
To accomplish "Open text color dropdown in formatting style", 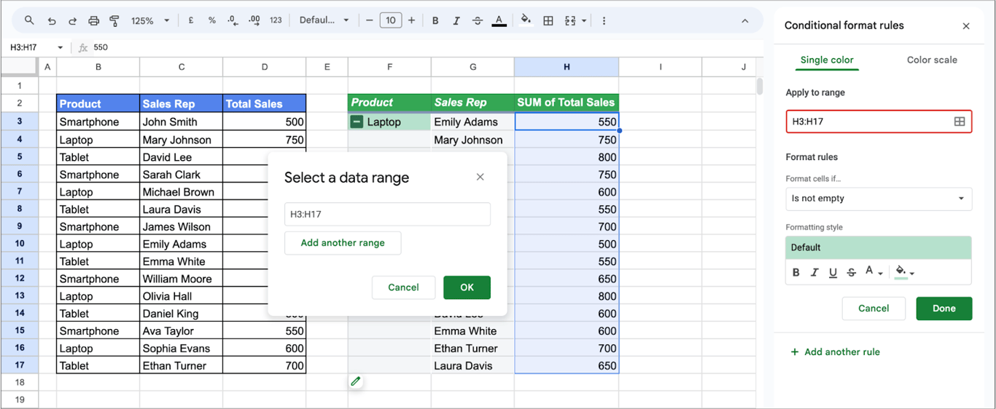I will [x=874, y=271].
